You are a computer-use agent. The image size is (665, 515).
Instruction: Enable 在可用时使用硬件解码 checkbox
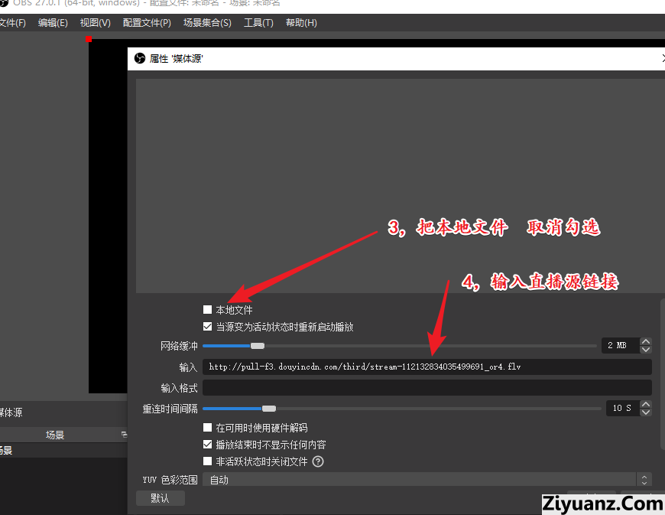point(207,428)
